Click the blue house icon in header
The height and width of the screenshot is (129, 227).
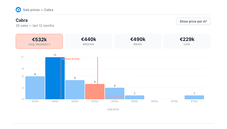point(18,10)
